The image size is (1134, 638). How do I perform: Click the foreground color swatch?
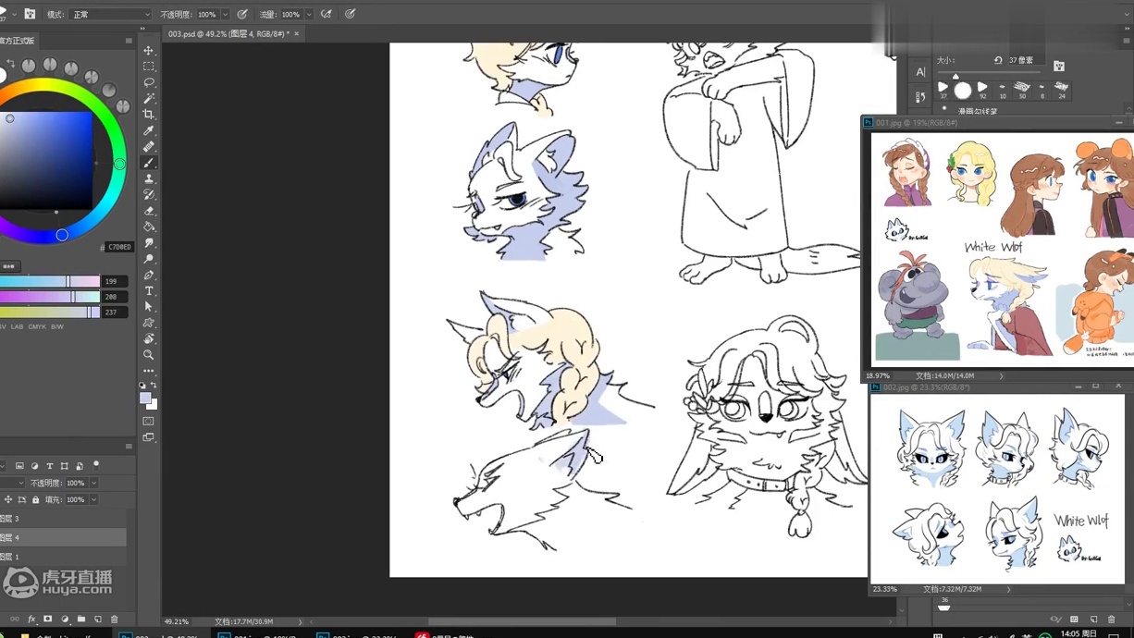pyautogui.click(x=145, y=399)
